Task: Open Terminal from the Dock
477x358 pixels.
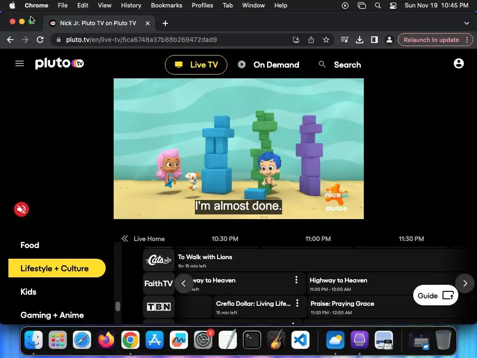Action: click(252, 340)
